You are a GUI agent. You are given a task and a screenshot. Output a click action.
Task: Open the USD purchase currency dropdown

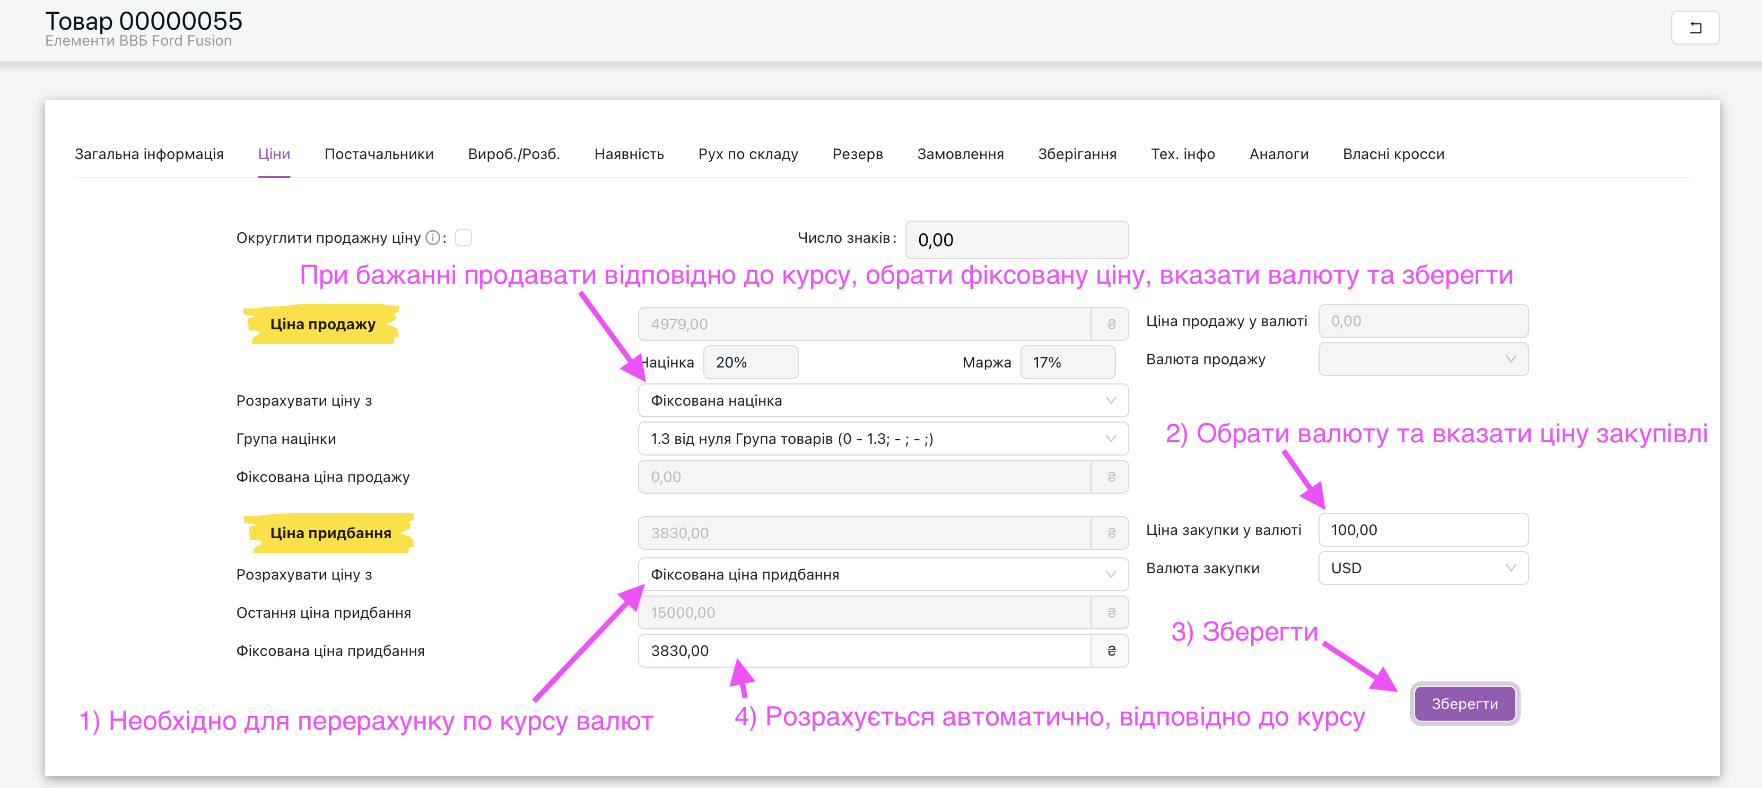[x=1423, y=568]
